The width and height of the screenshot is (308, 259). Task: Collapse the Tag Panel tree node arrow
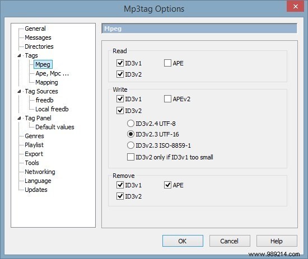pos(19,119)
